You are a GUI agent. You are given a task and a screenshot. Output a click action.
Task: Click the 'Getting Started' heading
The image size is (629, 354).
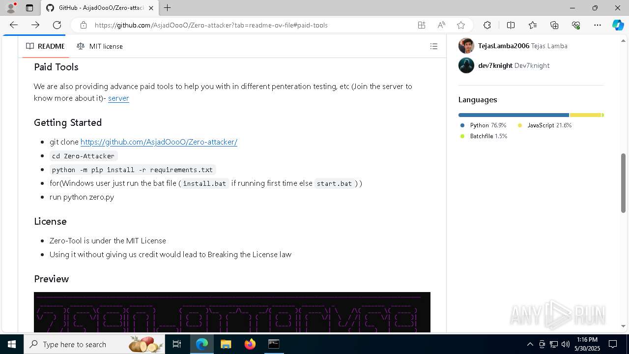click(68, 122)
